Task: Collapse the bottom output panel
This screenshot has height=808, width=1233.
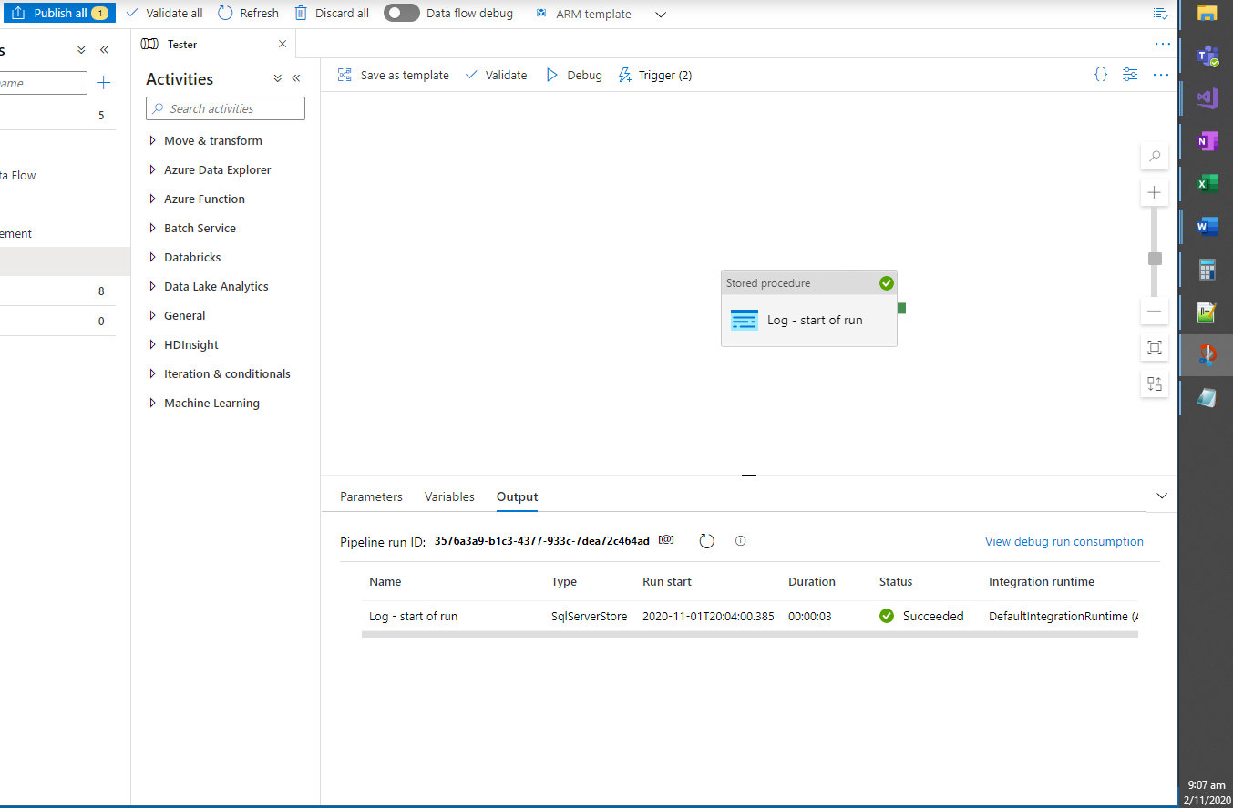Action: point(1162,496)
